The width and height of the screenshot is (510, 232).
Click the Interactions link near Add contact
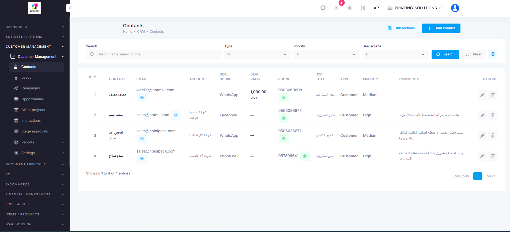point(401,28)
